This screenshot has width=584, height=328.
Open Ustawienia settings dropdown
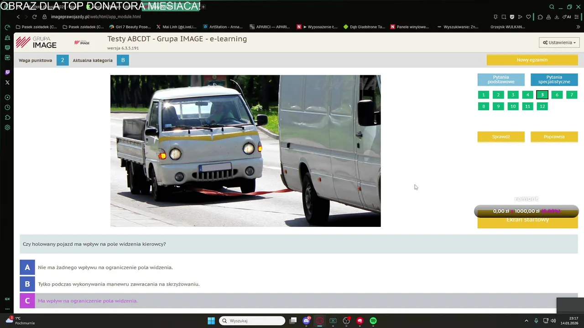pos(559,42)
